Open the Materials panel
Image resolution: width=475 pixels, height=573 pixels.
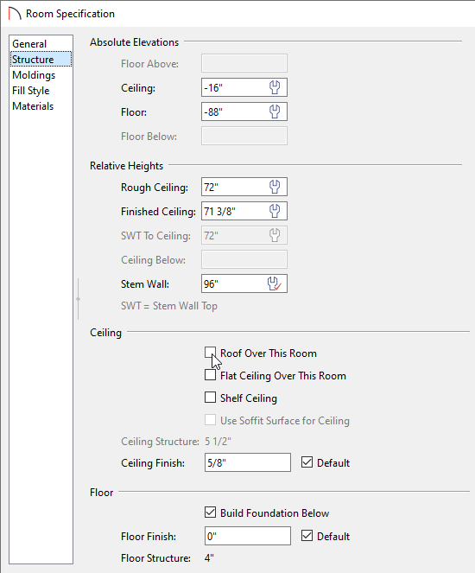tap(33, 106)
